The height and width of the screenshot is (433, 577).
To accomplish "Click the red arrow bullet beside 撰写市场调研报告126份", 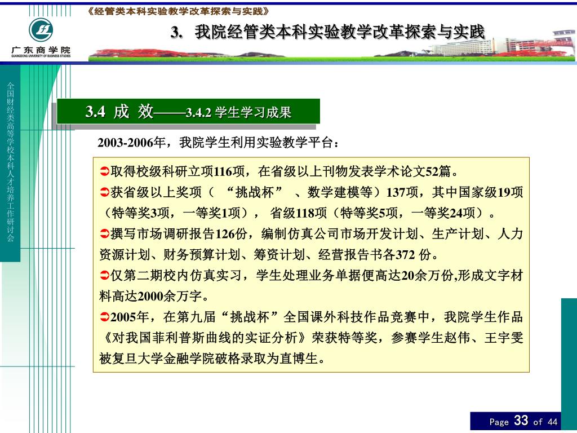I will 104,233.
